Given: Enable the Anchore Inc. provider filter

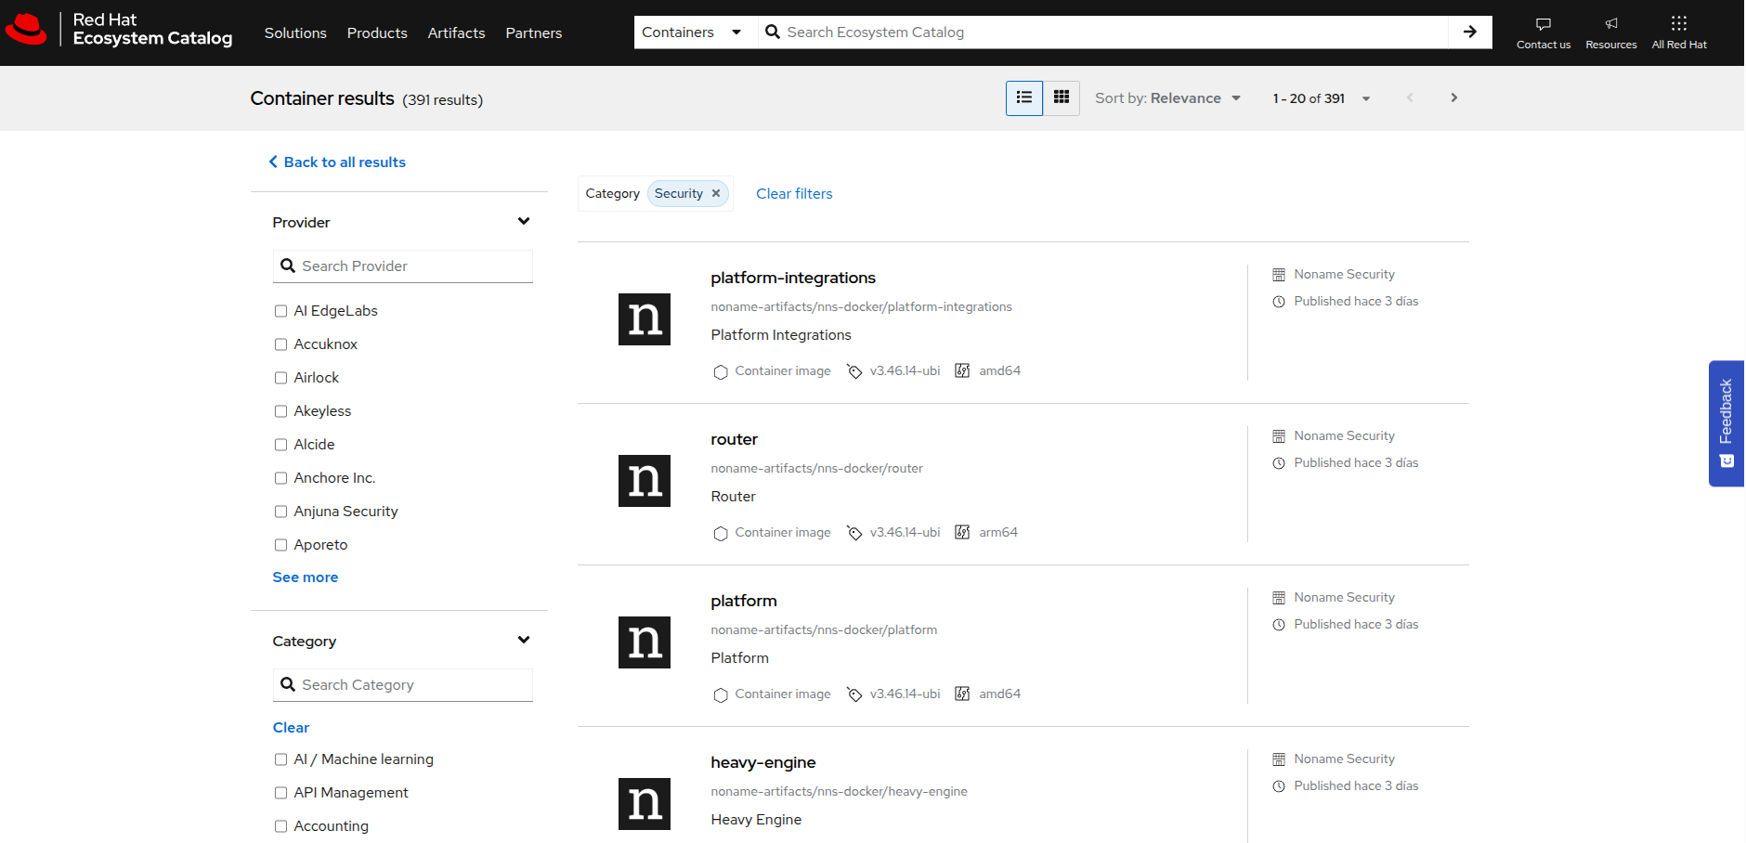Looking at the screenshot, I should pyautogui.click(x=280, y=478).
